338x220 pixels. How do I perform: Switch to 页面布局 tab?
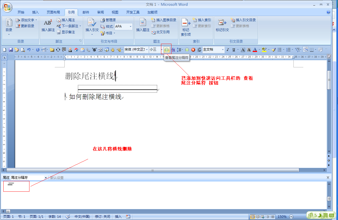(53, 12)
